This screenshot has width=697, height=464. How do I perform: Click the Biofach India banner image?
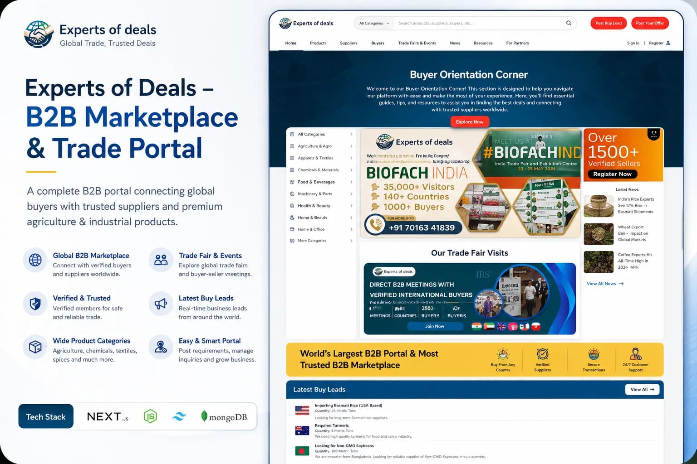point(471,184)
